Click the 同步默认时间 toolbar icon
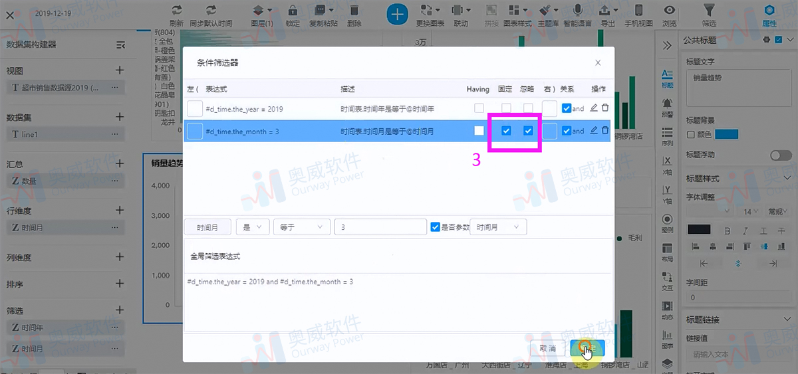Image resolution: width=798 pixels, height=374 pixels. click(211, 11)
